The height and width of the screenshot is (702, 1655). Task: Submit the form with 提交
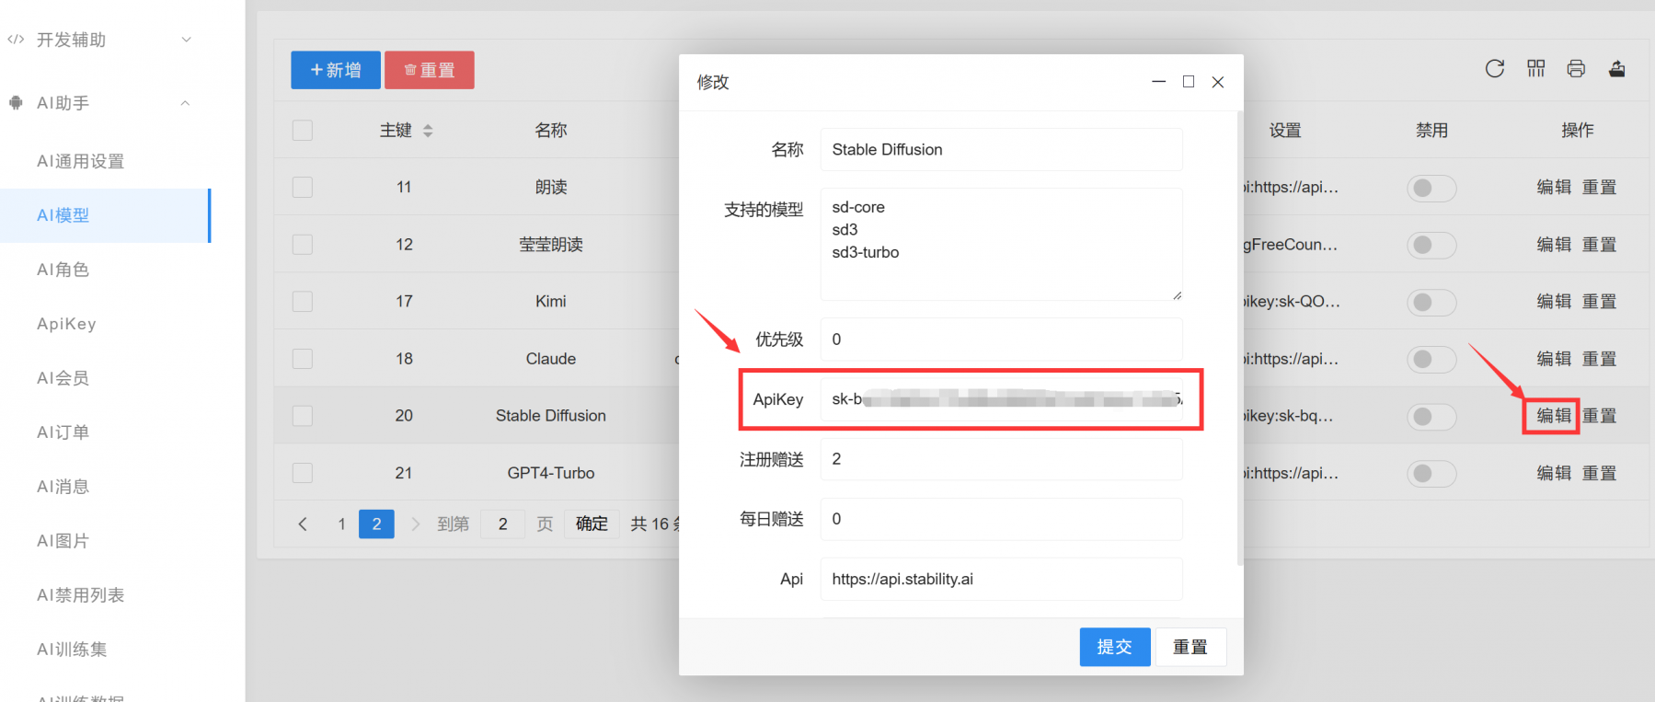tap(1115, 647)
